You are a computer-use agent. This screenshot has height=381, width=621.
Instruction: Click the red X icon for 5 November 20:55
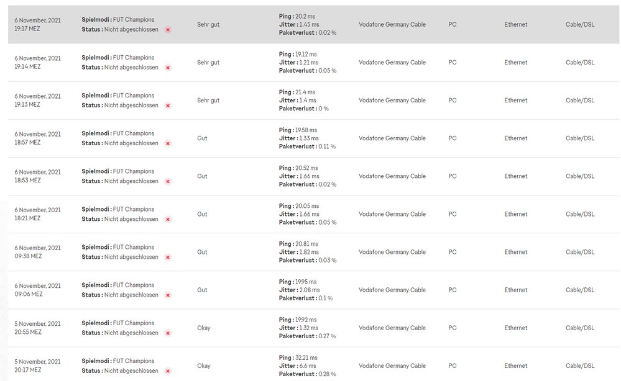pyautogui.click(x=168, y=333)
